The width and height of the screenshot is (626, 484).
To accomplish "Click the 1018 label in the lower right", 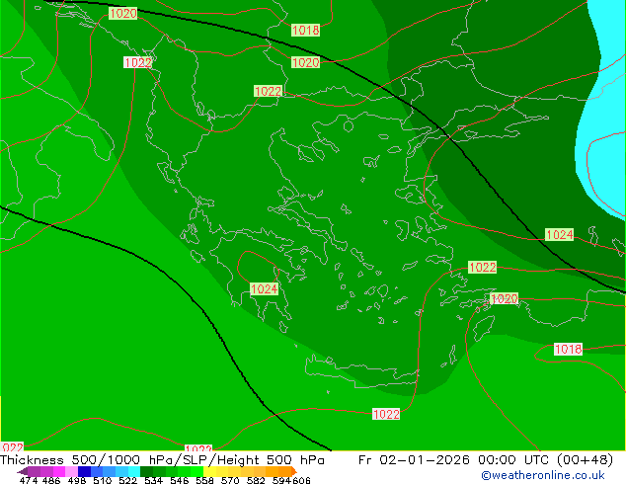I will (x=569, y=349).
